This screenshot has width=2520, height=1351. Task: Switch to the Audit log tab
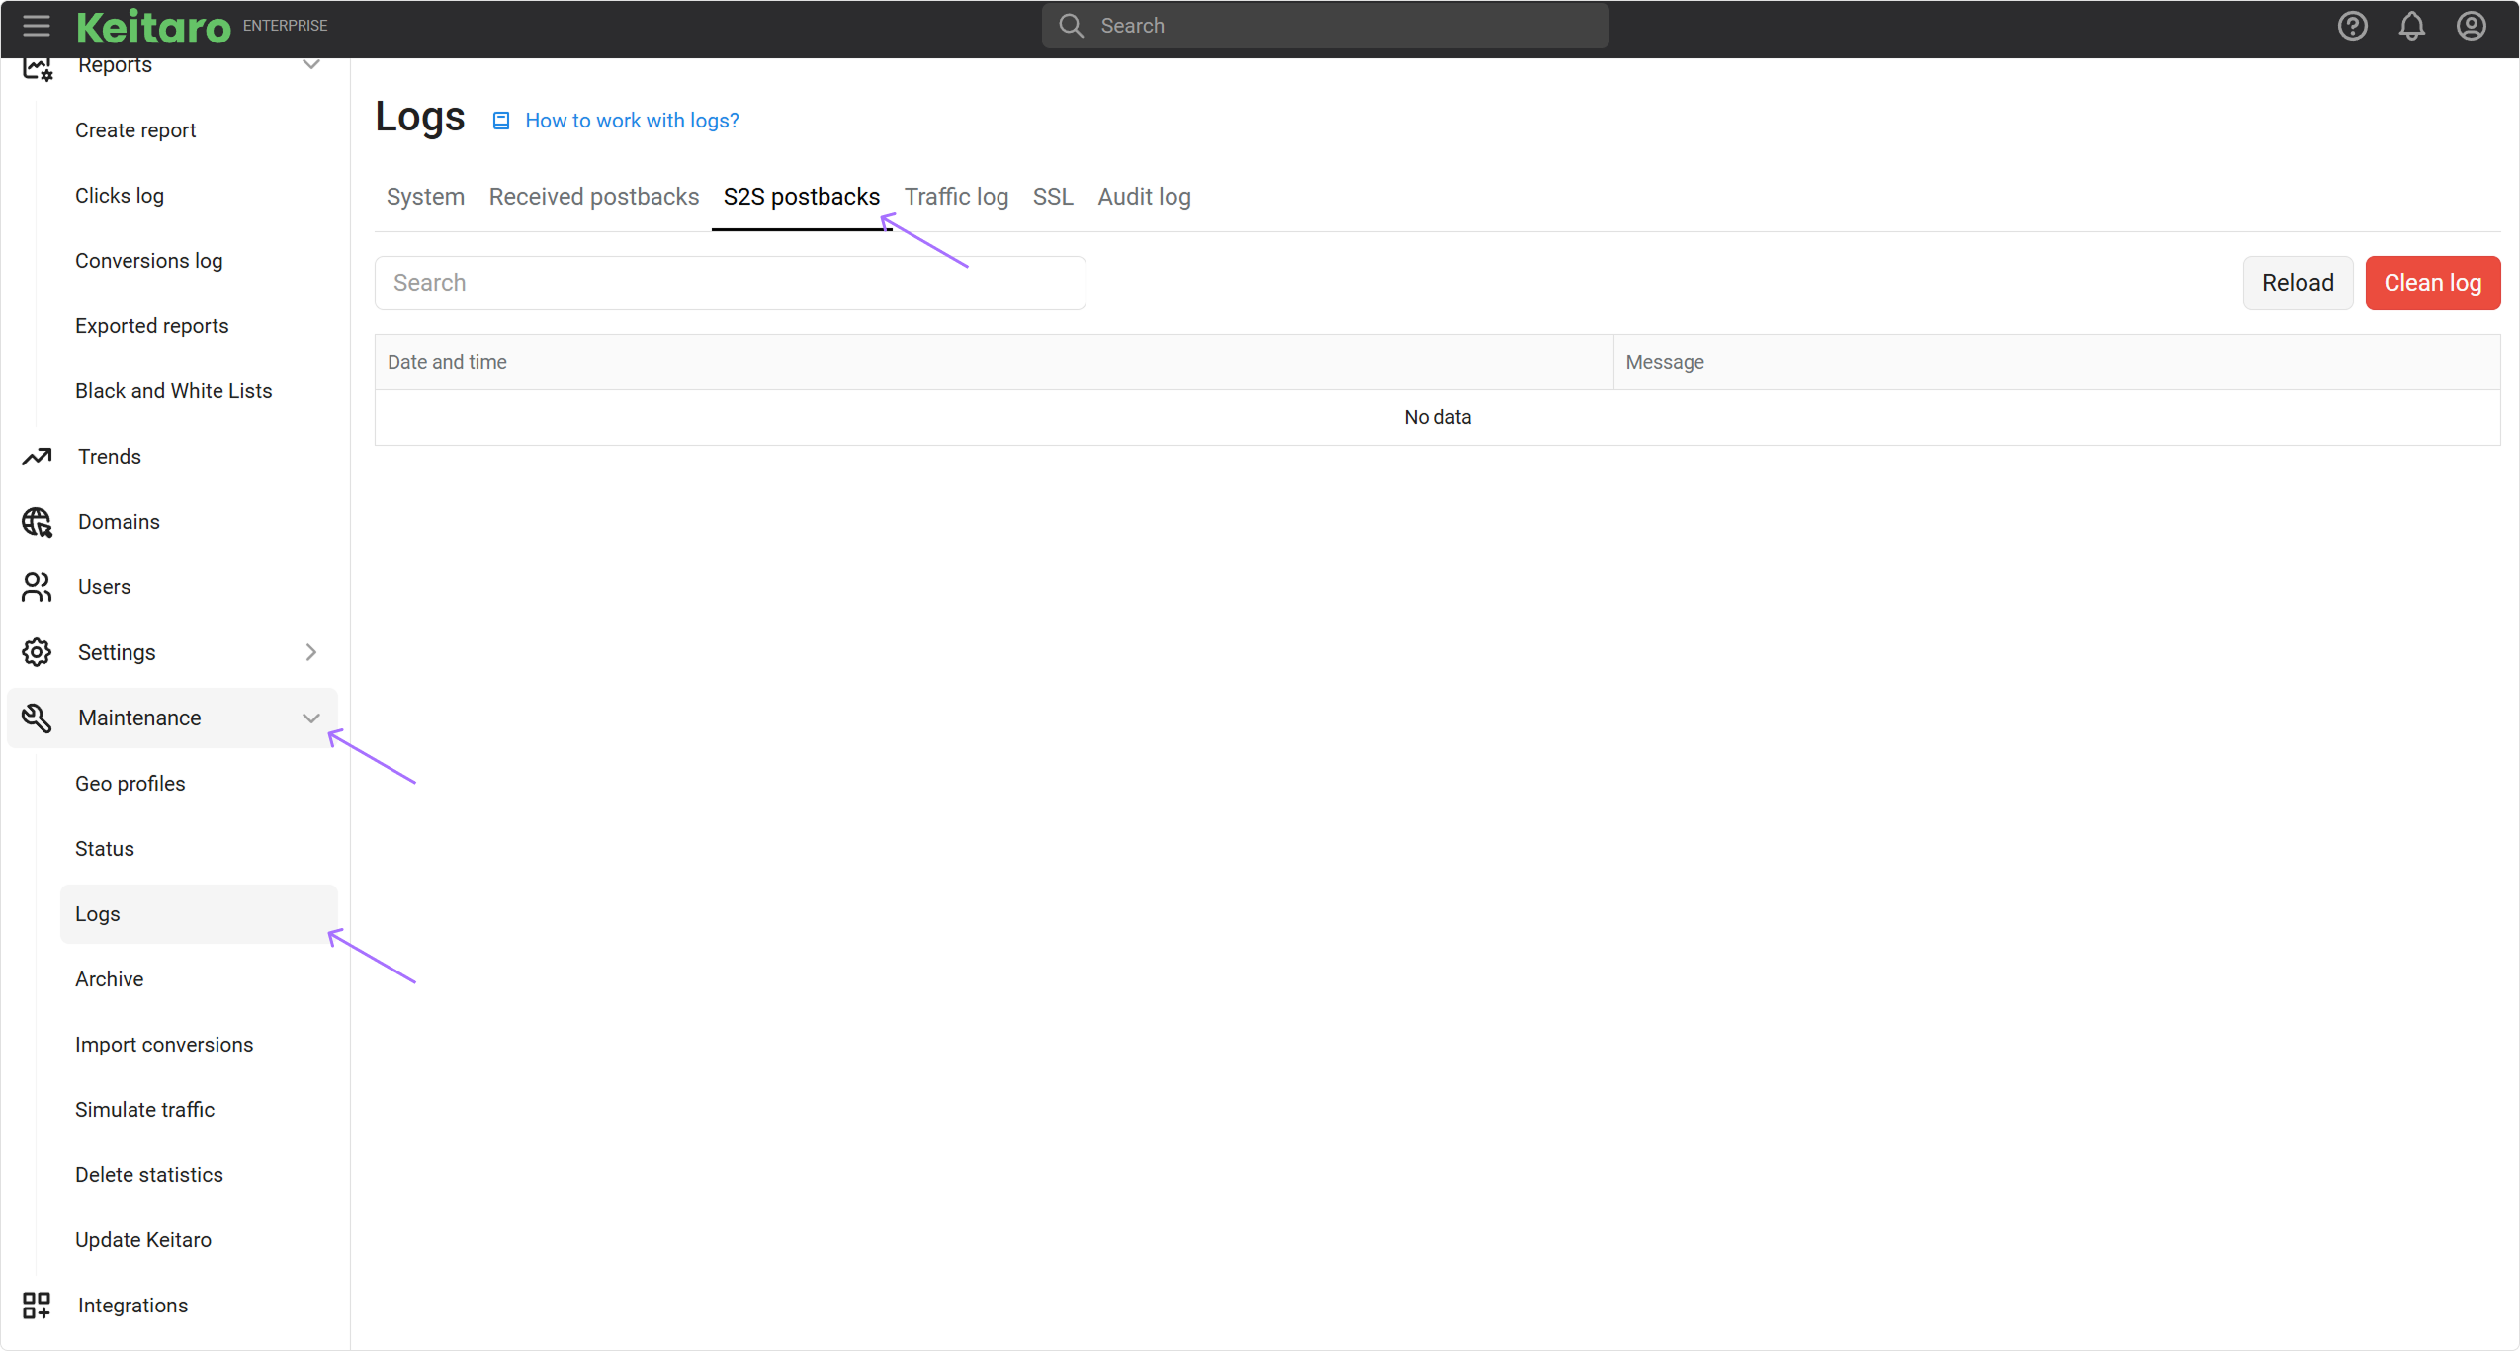pos(1144,197)
